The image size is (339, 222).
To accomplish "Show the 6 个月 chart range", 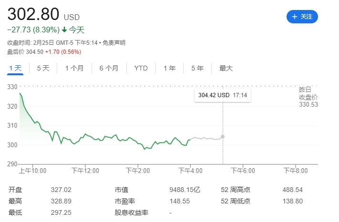I will [x=109, y=68].
